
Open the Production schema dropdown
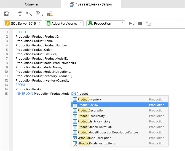(106, 23)
